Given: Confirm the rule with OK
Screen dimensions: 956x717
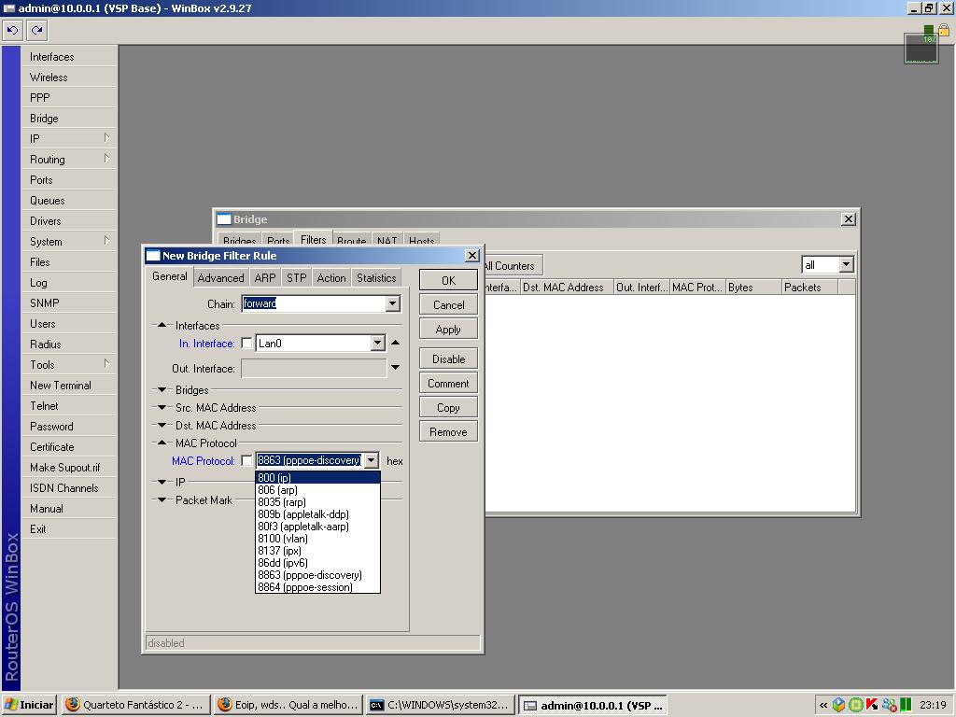Looking at the screenshot, I should 448,280.
